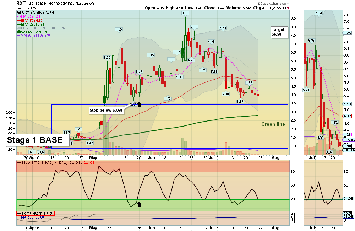The height and width of the screenshot is (231, 355).
Task: Click the SCTR-RXT 99.5 indicator label
Action: click(35, 213)
